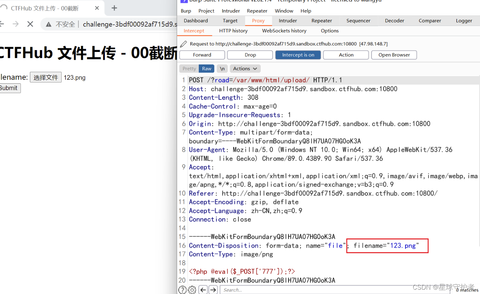Click the CTFHub 文件上传 page heading

point(89,53)
